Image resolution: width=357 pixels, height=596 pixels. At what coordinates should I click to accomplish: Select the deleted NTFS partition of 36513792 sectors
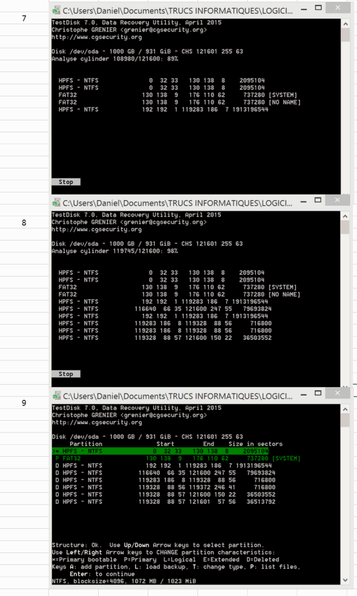click(x=165, y=502)
